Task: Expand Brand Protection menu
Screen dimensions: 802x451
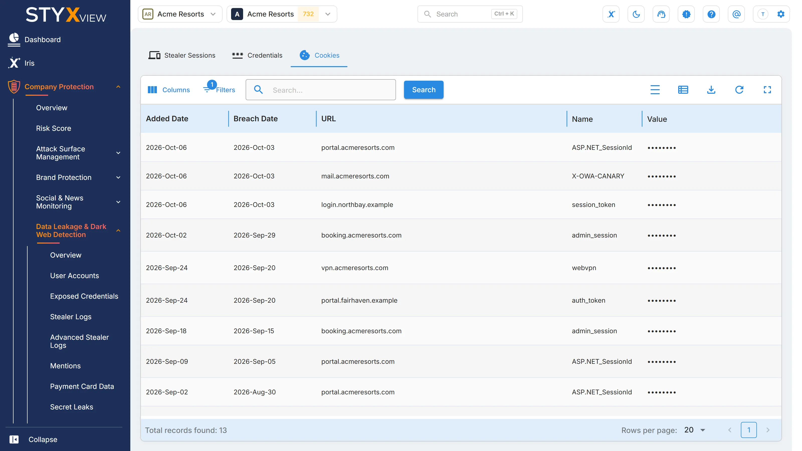Action: coord(118,177)
